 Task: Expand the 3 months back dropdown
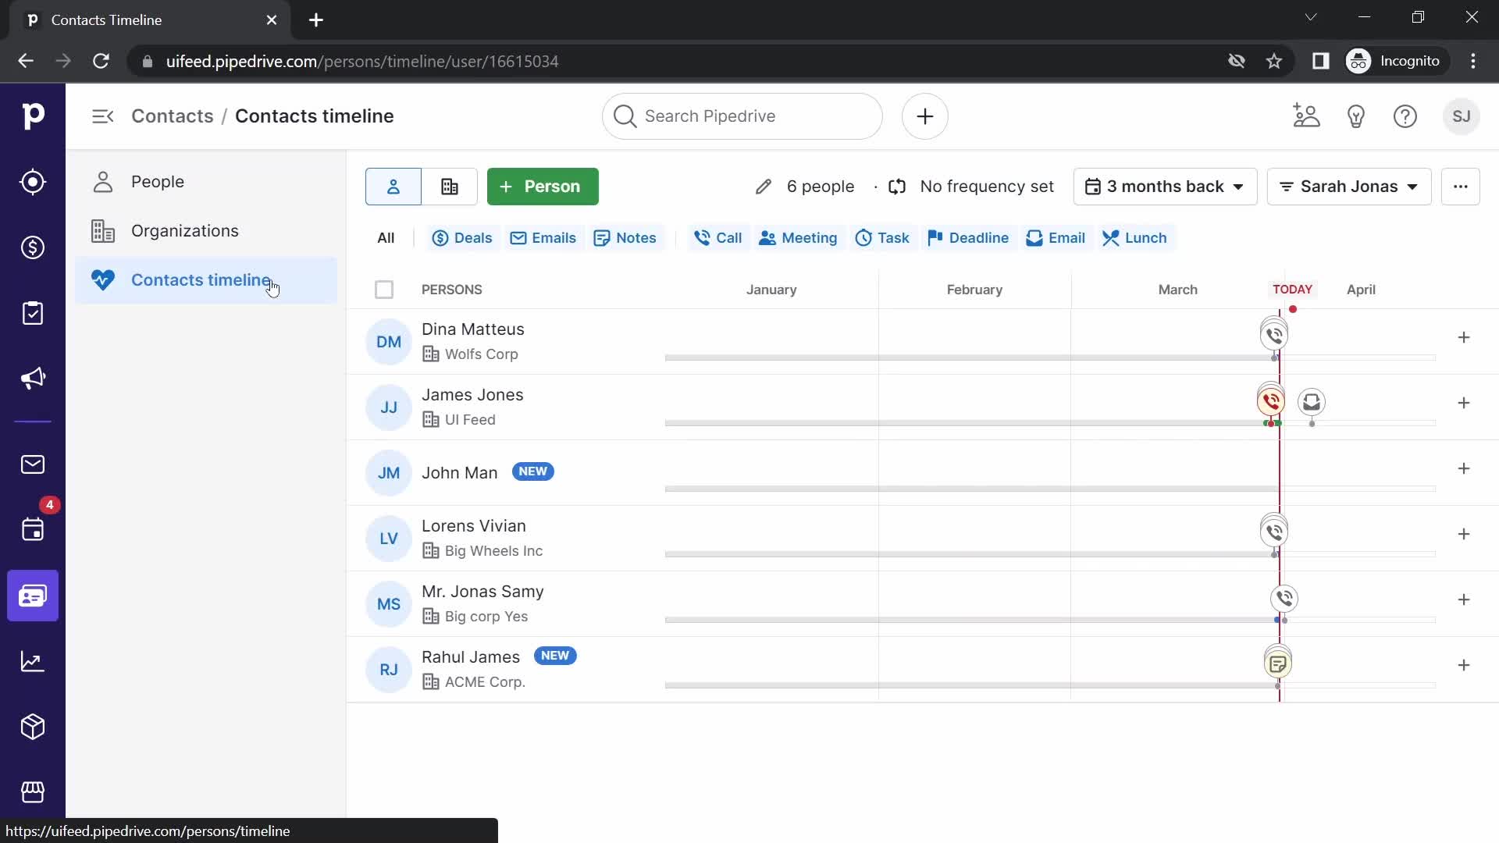tap(1164, 187)
